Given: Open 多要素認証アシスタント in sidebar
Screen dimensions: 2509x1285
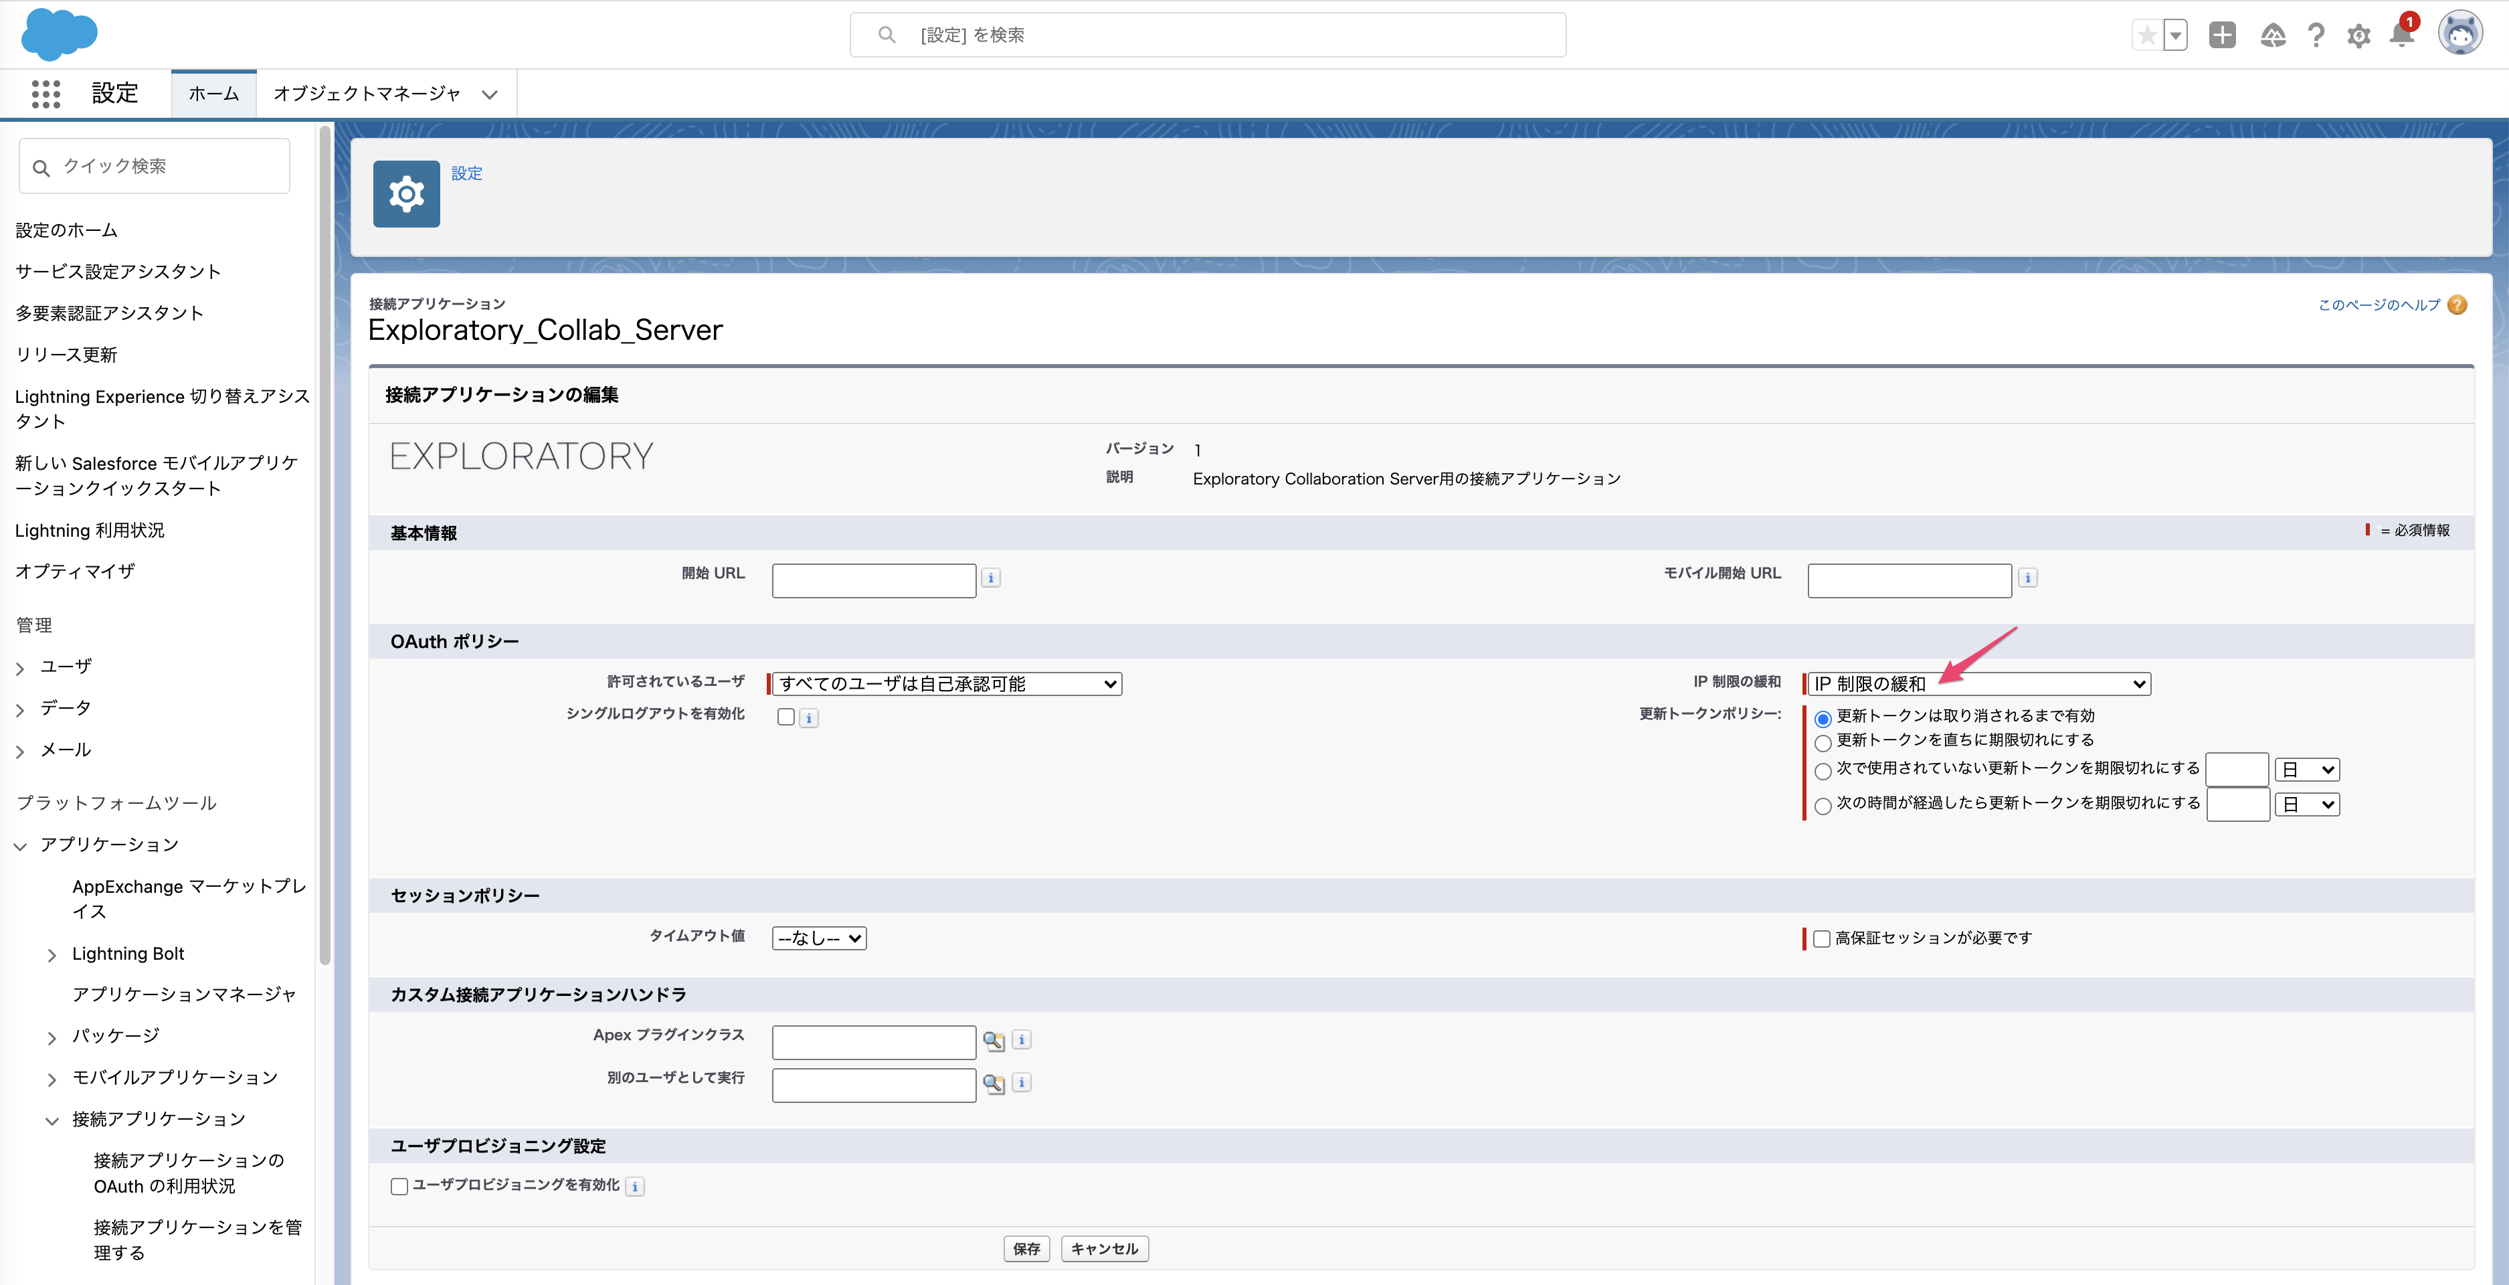Looking at the screenshot, I should 109,313.
